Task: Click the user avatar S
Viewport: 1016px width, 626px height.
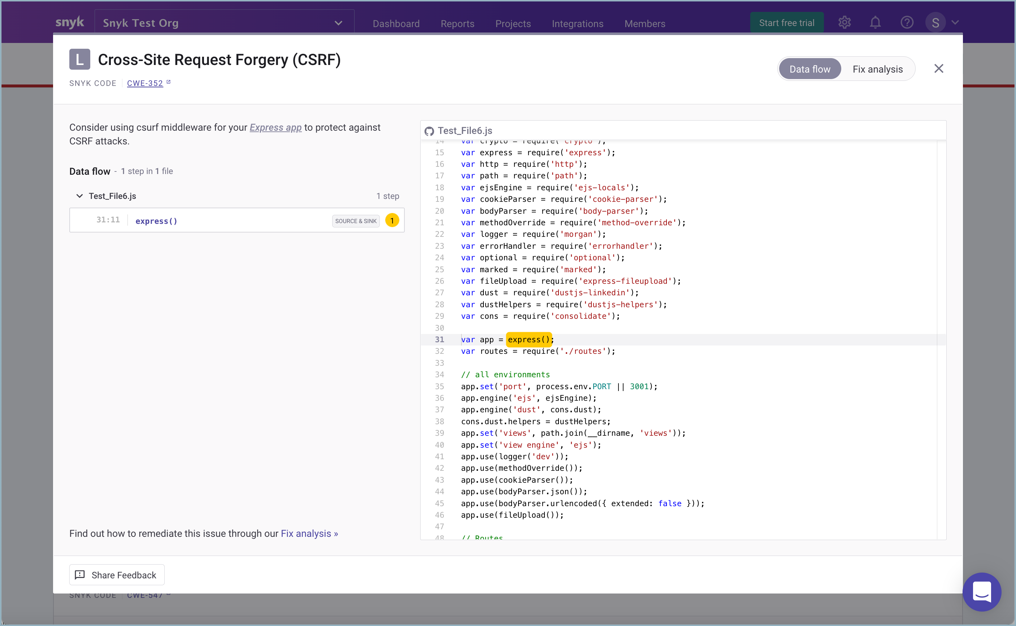Action: [x=935, y=22]
